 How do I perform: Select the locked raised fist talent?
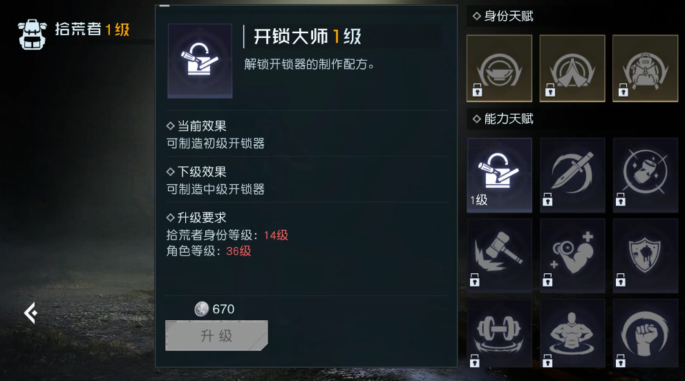[x=645, y=333]
